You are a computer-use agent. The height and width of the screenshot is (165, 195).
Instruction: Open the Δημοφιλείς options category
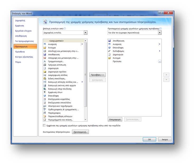20,21
